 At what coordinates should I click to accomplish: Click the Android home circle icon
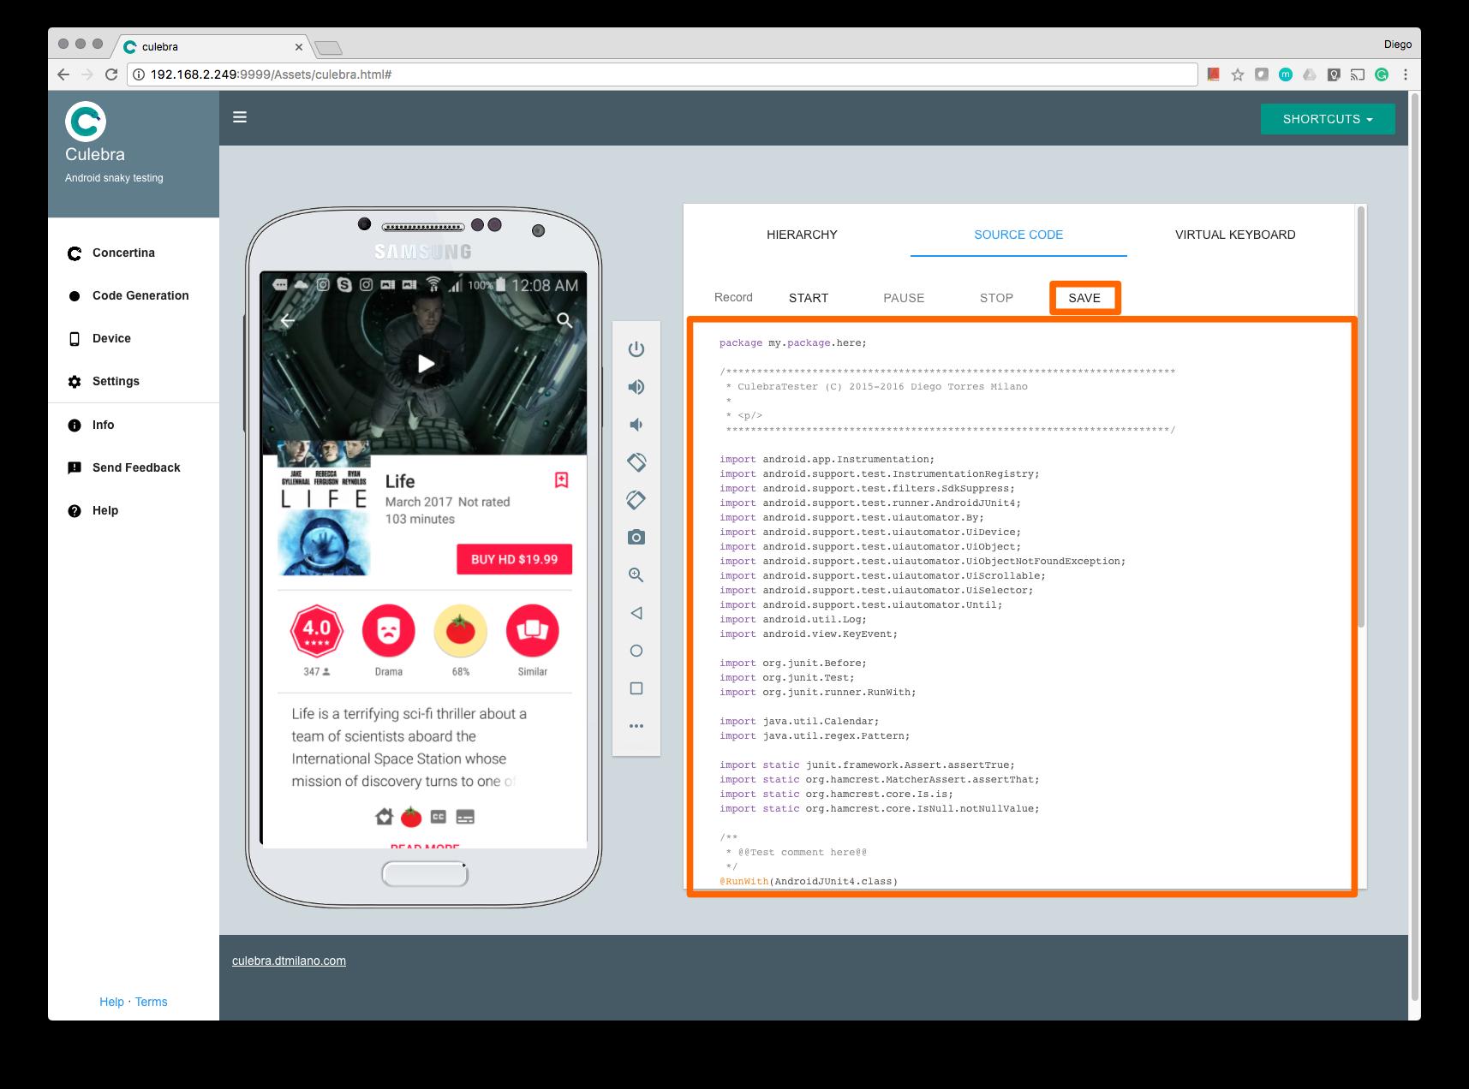tap(636, 651)
